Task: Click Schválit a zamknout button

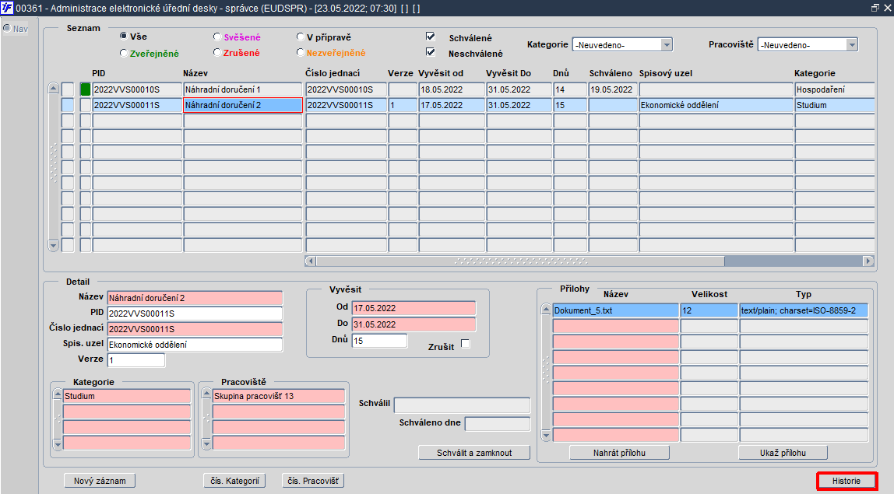Action: [x=473, y=453]
